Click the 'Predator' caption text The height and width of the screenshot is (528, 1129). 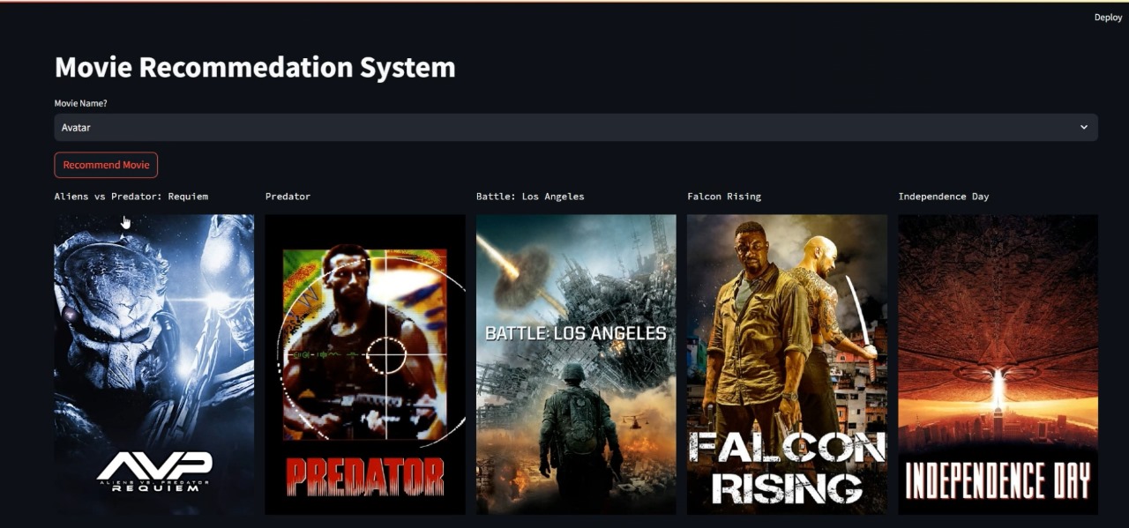288,197
